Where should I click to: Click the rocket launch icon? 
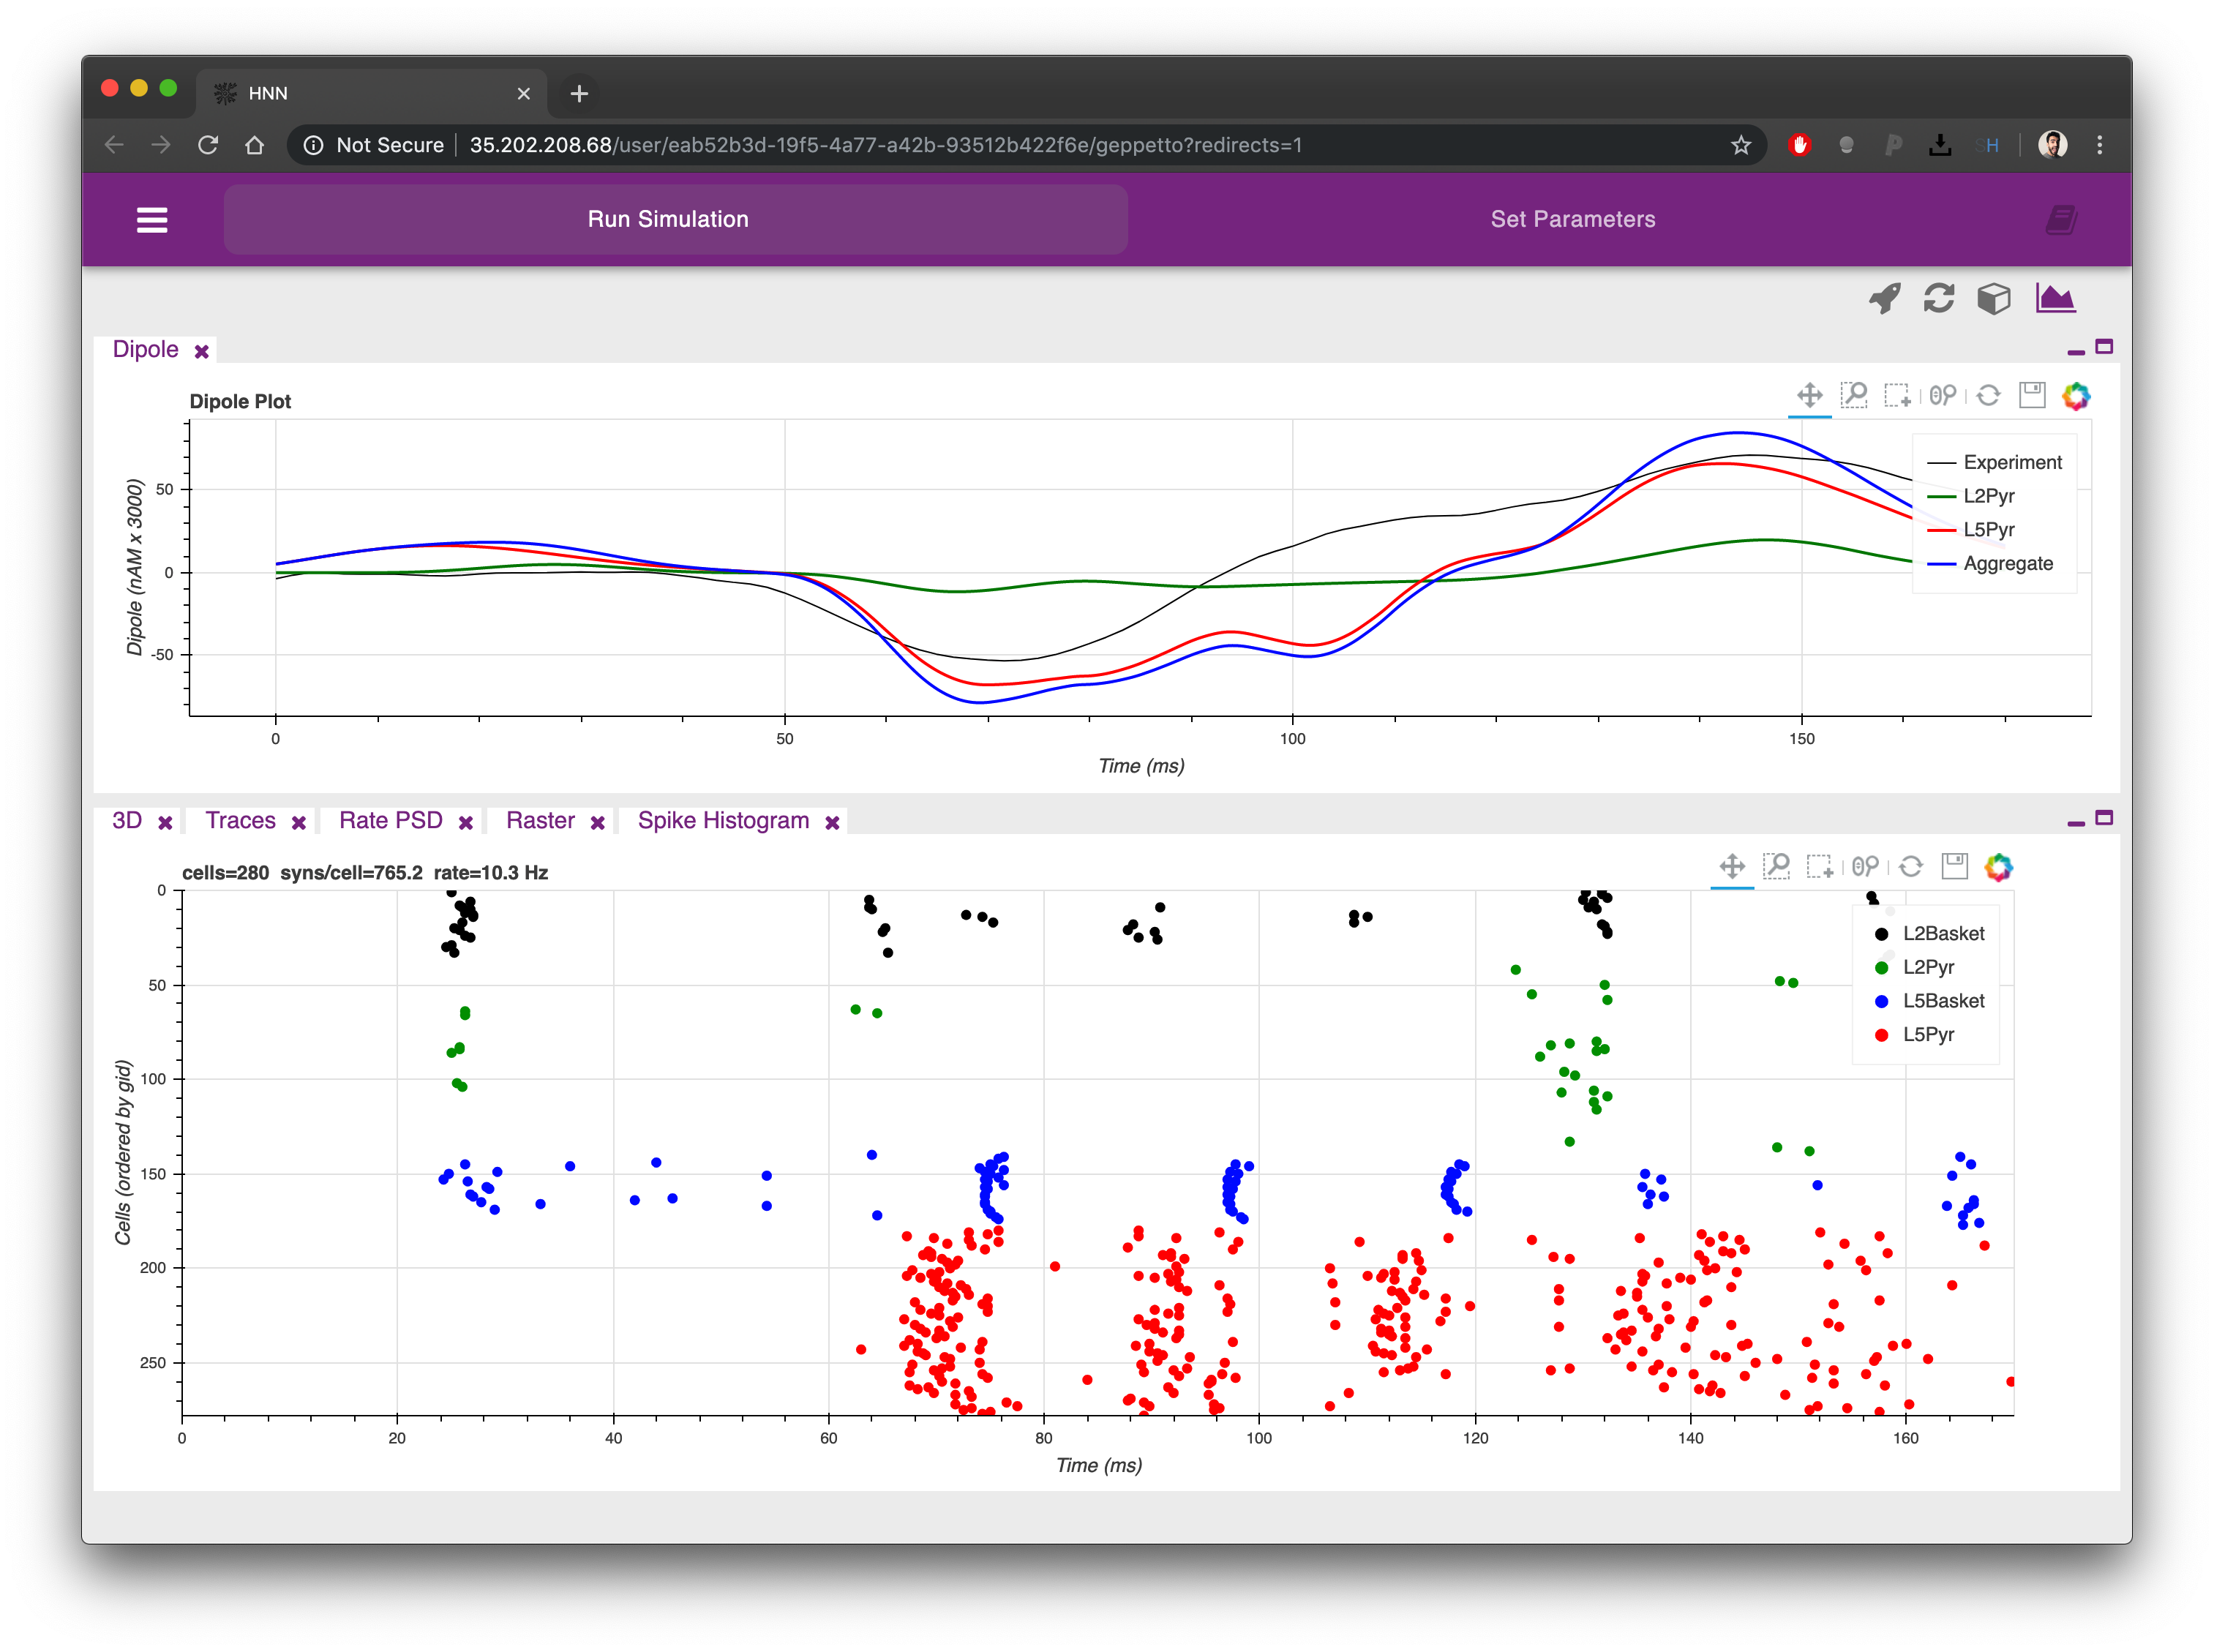pyautogui.click(x=1885, y=298)
